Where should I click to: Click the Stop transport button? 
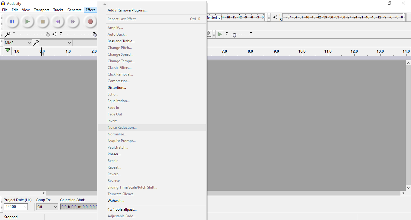(x=43, y=21)
